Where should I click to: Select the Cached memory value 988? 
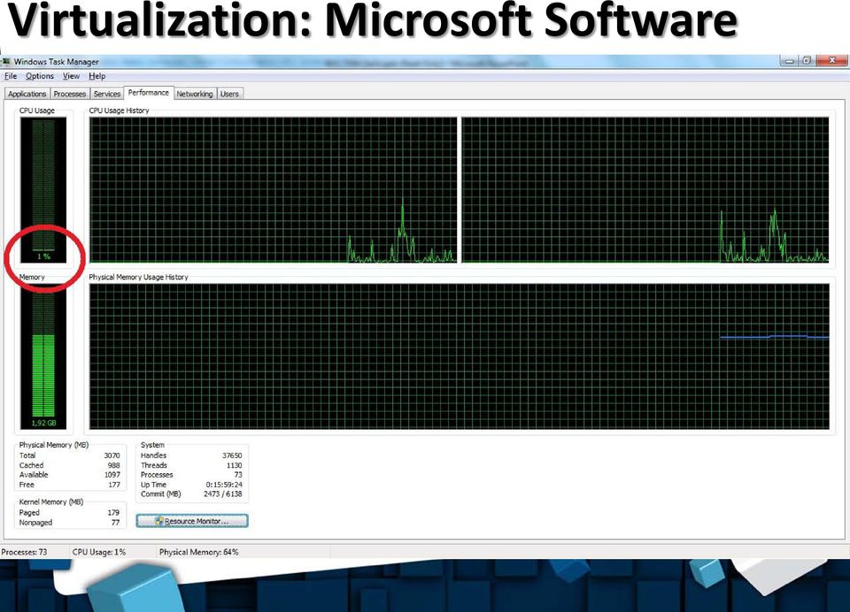[113, 465]
